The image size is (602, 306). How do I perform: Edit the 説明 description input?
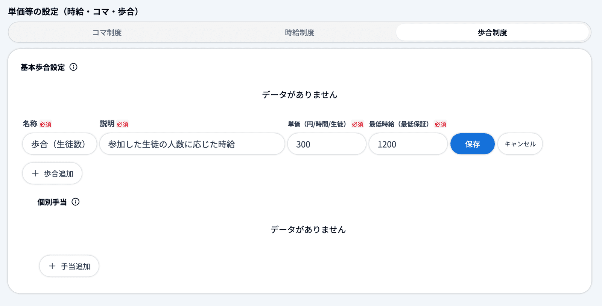[x=192, y=144]
